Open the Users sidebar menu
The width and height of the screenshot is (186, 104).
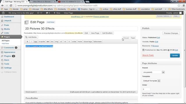click(6, 60)
